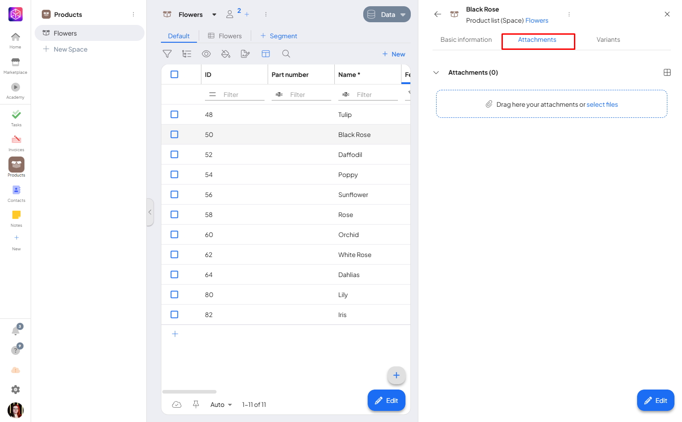
Task: Click the eye visibility icon in toolbar
Action: click(206, 54)
